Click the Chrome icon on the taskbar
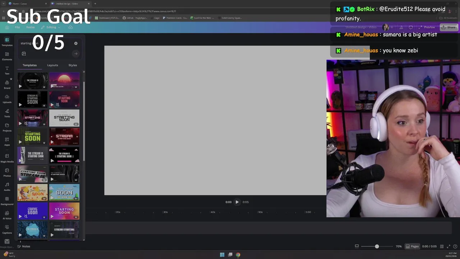This screenshot has height=259, width=460. coord(238,255)
